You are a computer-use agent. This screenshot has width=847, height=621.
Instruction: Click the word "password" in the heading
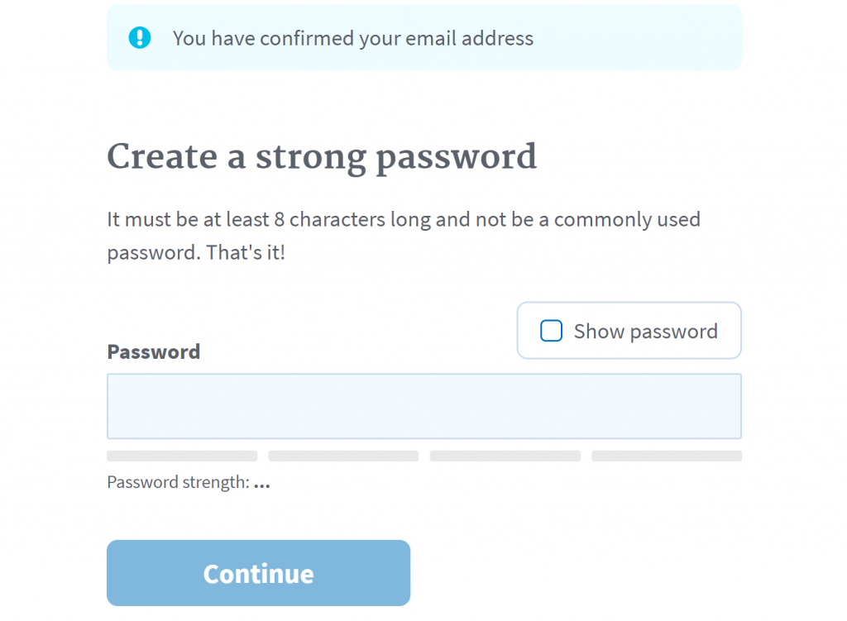click(456, 158)
